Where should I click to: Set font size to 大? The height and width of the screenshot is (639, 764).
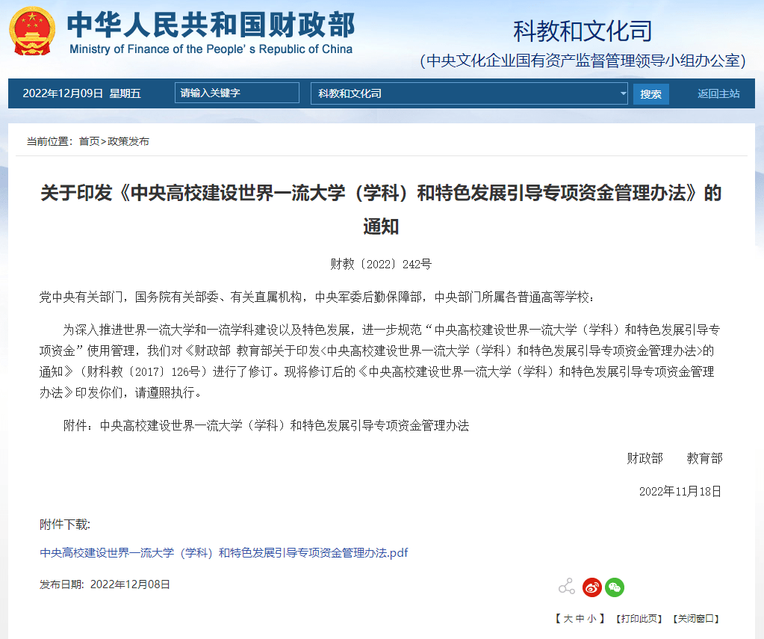tap(568, 619)
